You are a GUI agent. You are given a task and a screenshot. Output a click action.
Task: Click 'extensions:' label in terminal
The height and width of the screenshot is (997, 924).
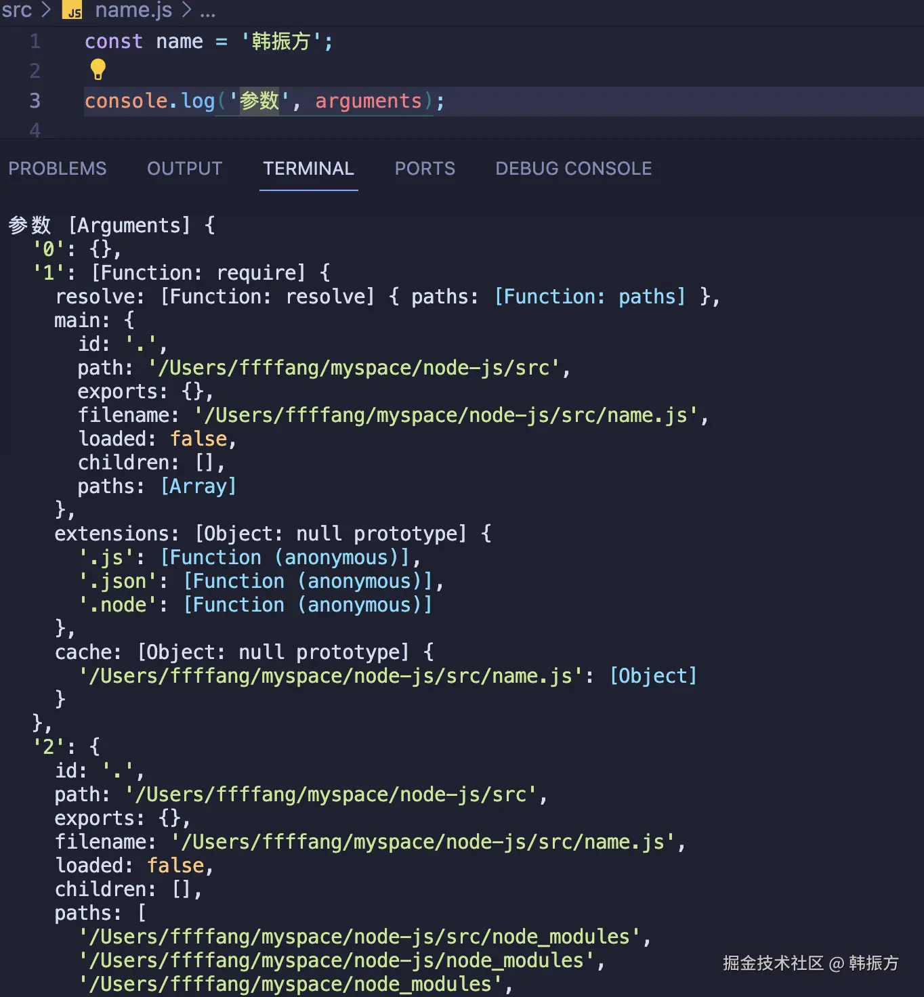(117, 534)
